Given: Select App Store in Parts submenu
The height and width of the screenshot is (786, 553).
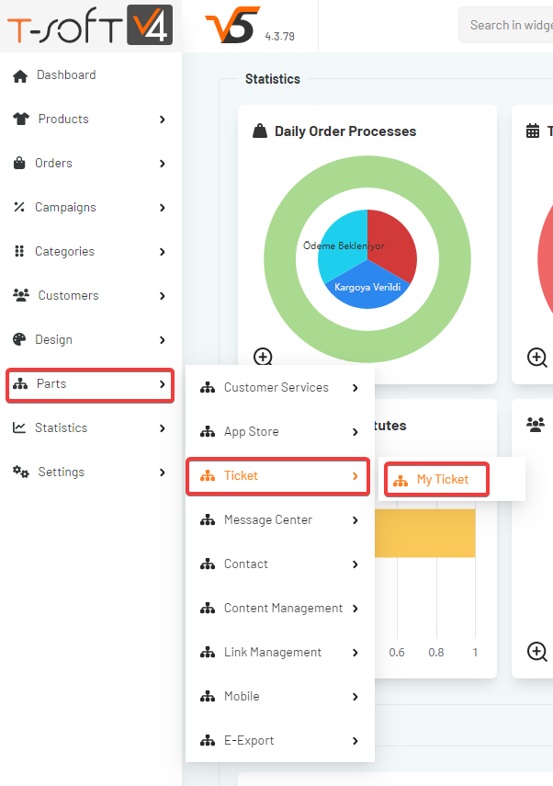Looking at the screenshot, I should [251, 432].
